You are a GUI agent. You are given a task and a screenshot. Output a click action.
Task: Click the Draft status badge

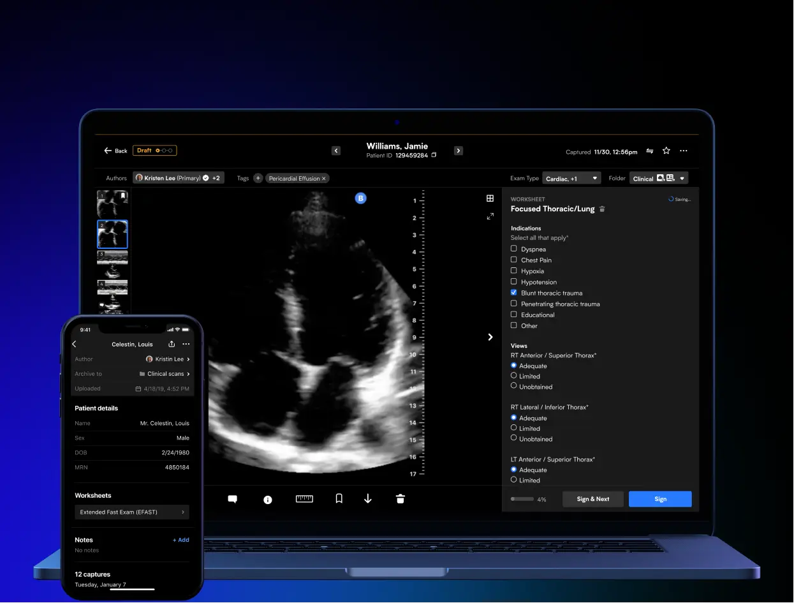click(154, 151)
